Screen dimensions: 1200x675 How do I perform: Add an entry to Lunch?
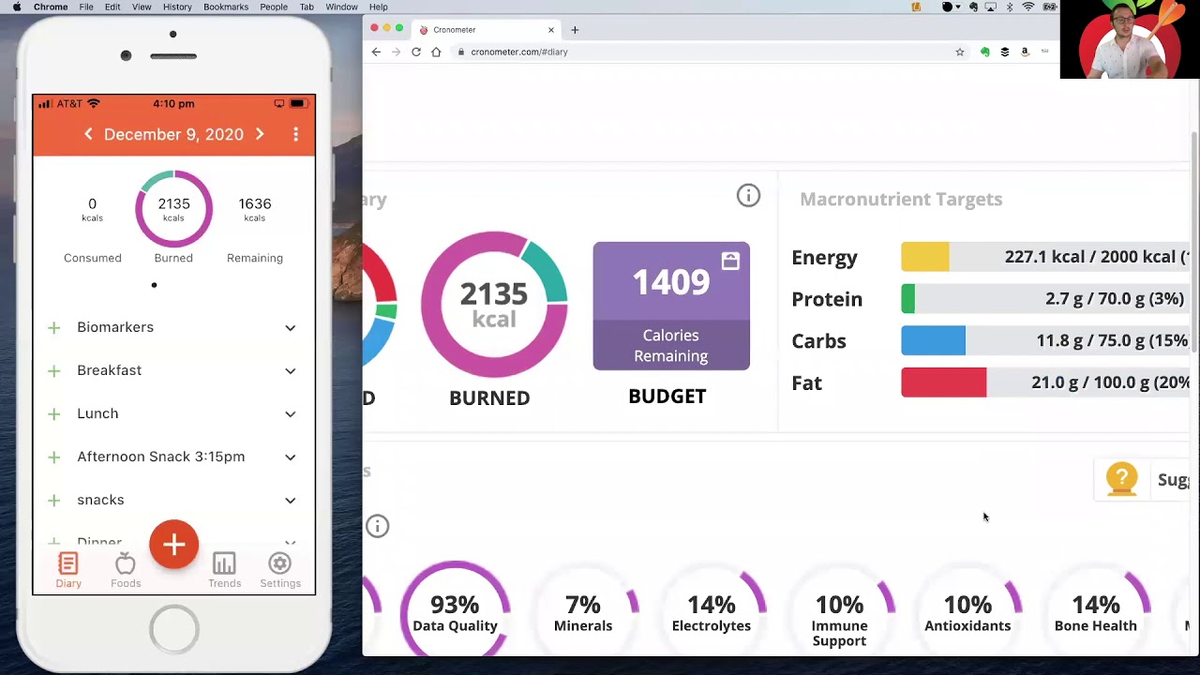(x=54, y=413)
